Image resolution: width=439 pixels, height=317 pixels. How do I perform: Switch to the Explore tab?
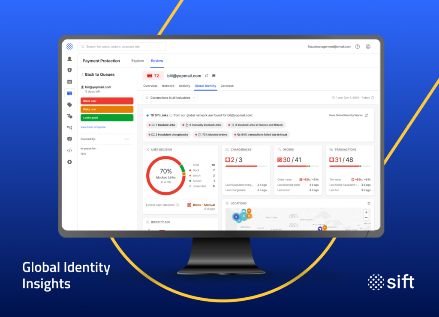pos(138,61)
